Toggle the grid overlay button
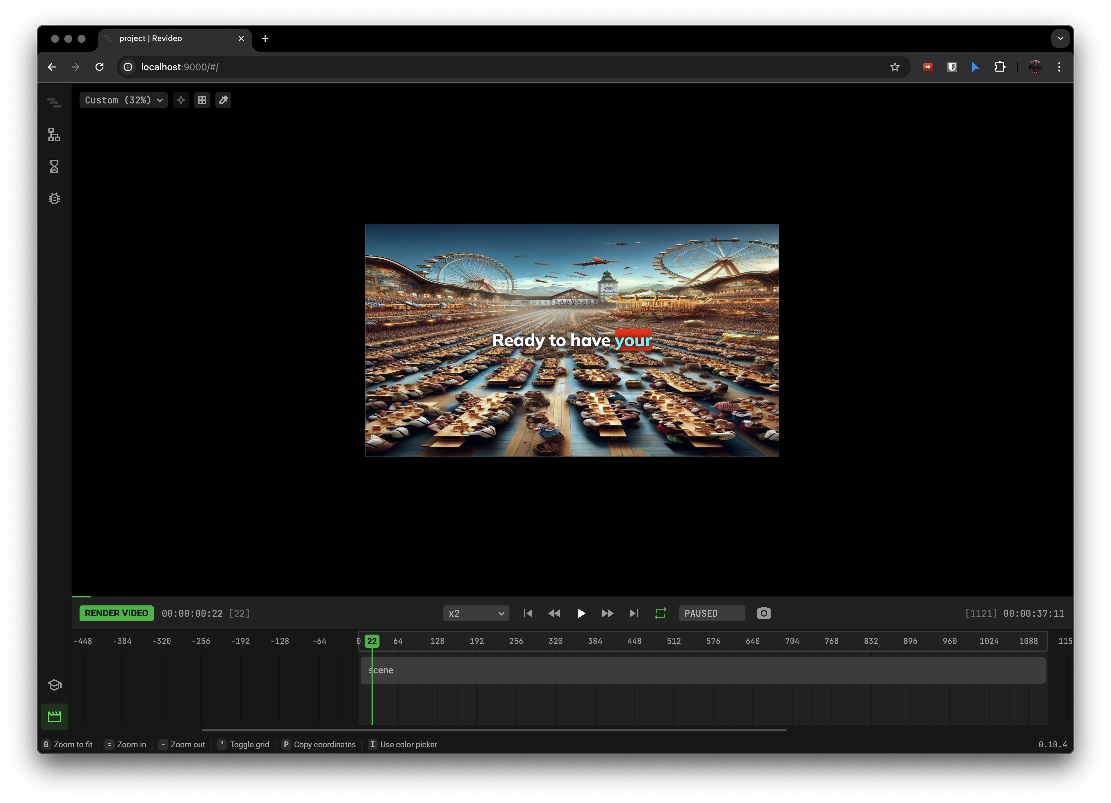The width and height of the screenshot is (1111, 803). point(202,100)
